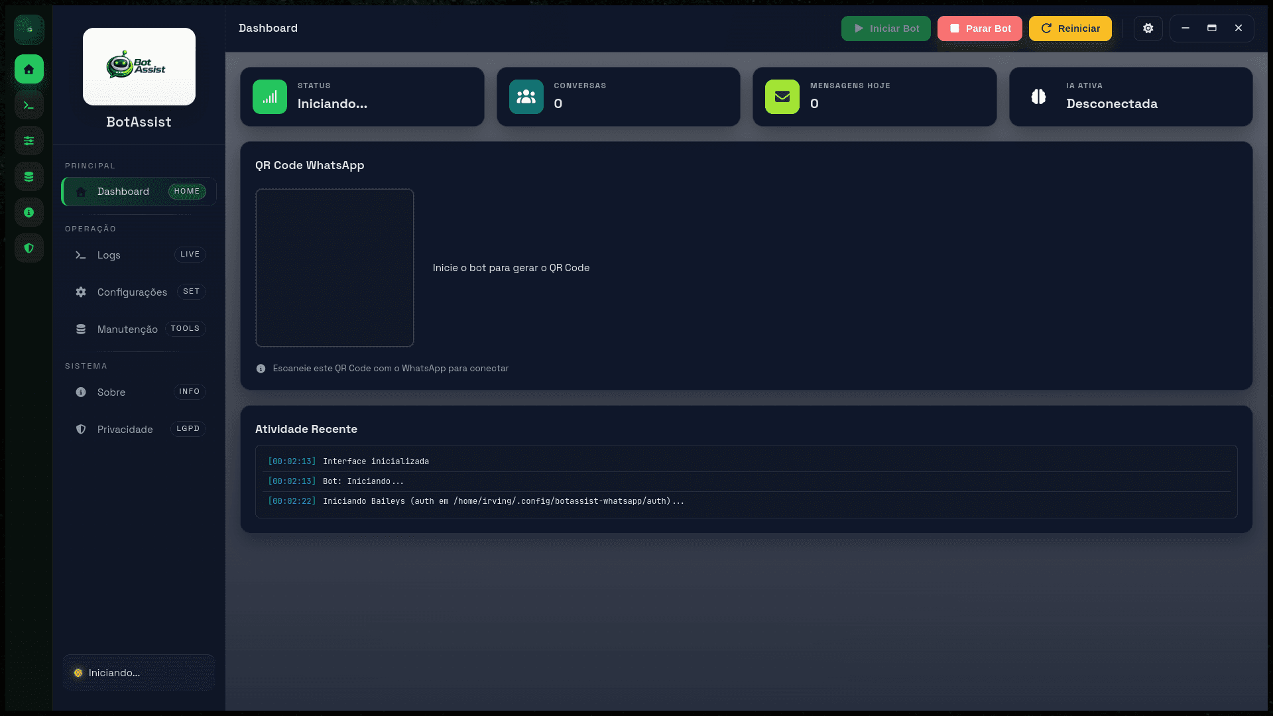This screenshot has width=1273, height=716.
Task: Open Manutenção via the database icon
Action: tap(29, 176)
